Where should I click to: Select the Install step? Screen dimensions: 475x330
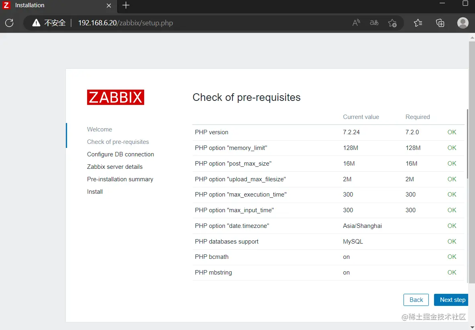coord(95,191)
